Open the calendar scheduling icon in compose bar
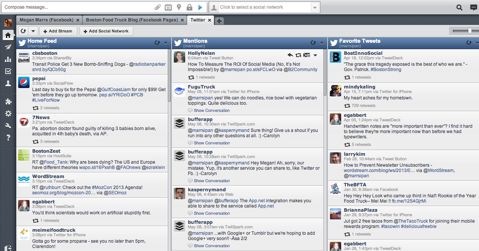 168,7
